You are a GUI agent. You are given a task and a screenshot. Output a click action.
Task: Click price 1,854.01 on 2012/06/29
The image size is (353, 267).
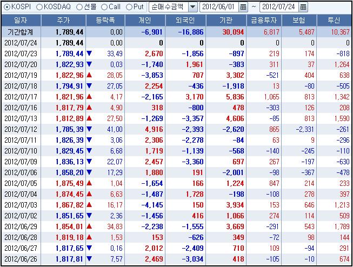click(70, 226)
